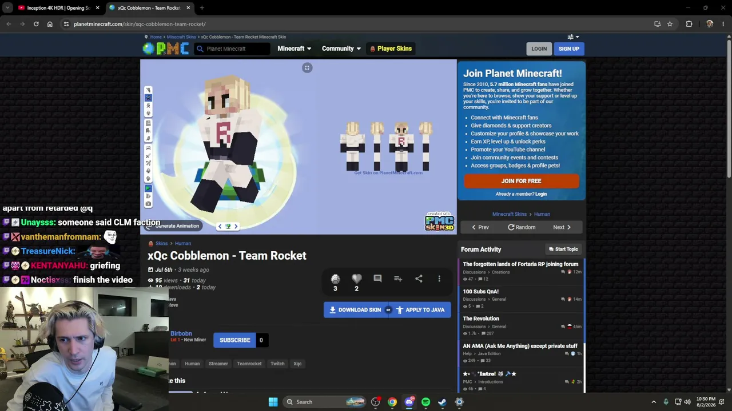Open Chrome profile avatar
Viewport: 732px width, 411px height.
coord(710,24)
